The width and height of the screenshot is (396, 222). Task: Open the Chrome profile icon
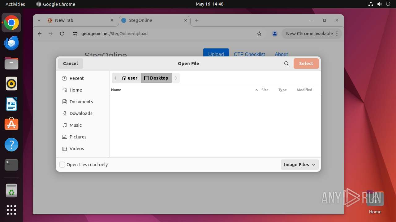[274, 34]
